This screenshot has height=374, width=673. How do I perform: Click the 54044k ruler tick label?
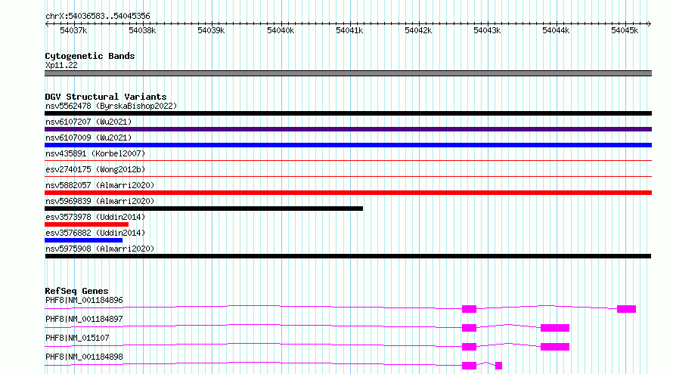556,30
